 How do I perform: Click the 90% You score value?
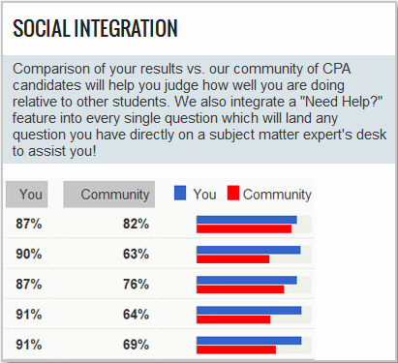coord(29,255)
